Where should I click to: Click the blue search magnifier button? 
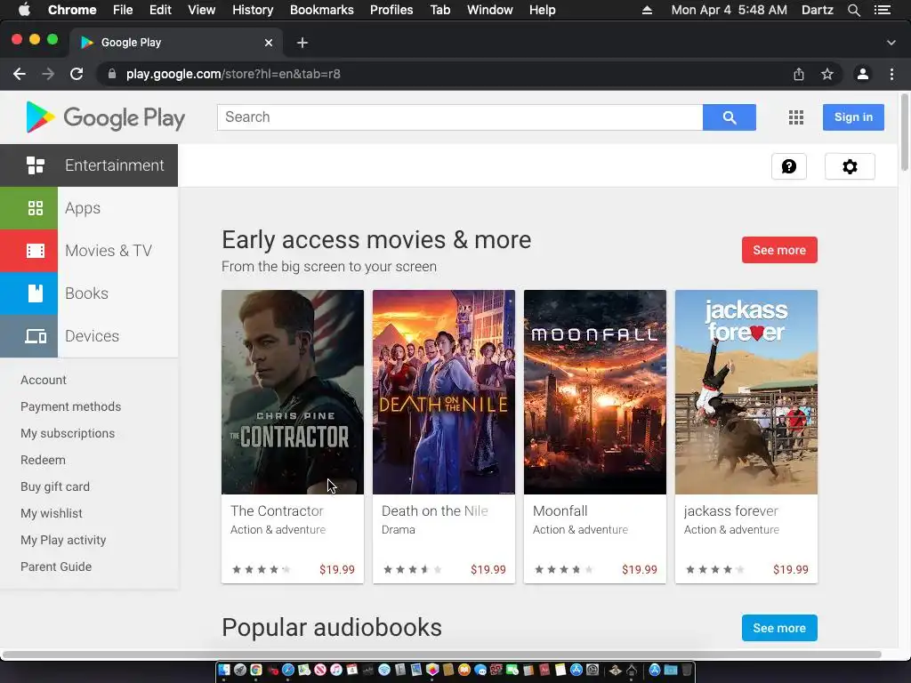730,117
